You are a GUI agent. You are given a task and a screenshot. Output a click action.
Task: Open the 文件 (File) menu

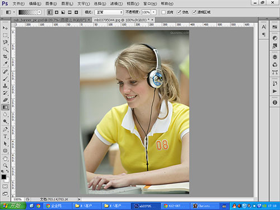tap(18, 3)
